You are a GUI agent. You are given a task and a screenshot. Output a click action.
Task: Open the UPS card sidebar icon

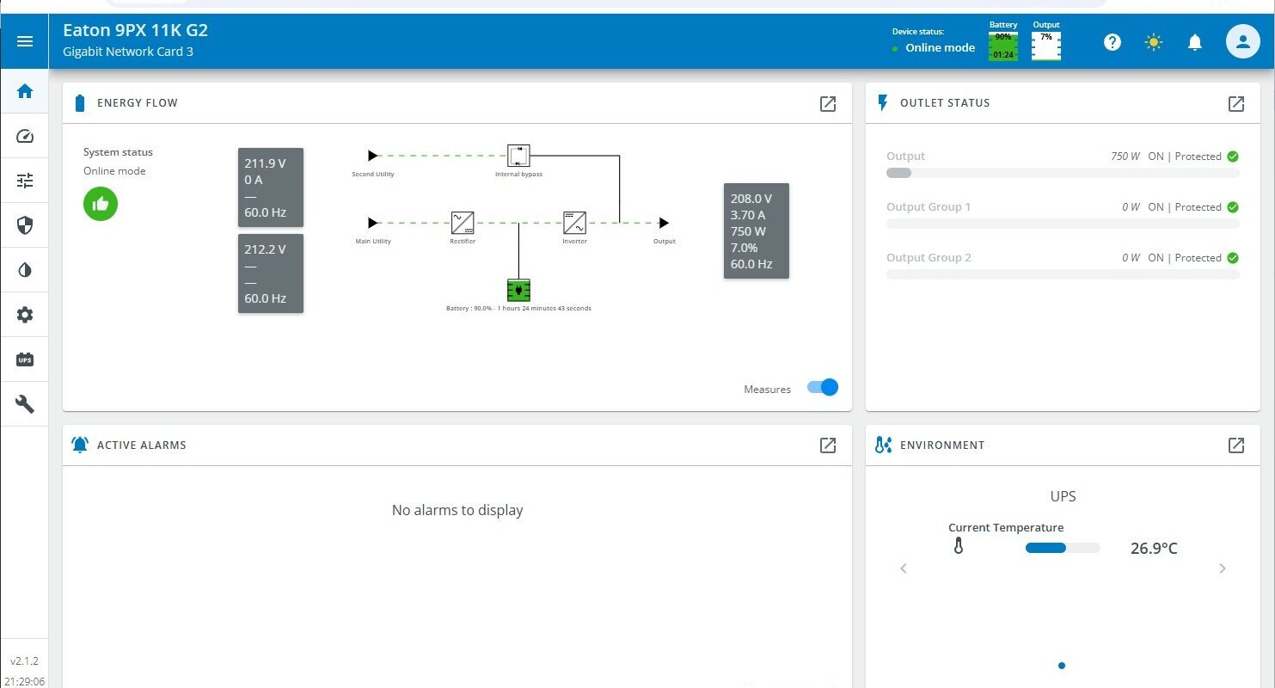coord(25,359)
